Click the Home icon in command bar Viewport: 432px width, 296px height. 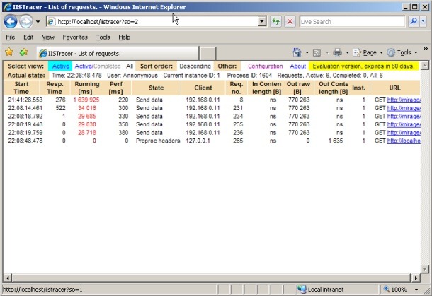point(297,52)
